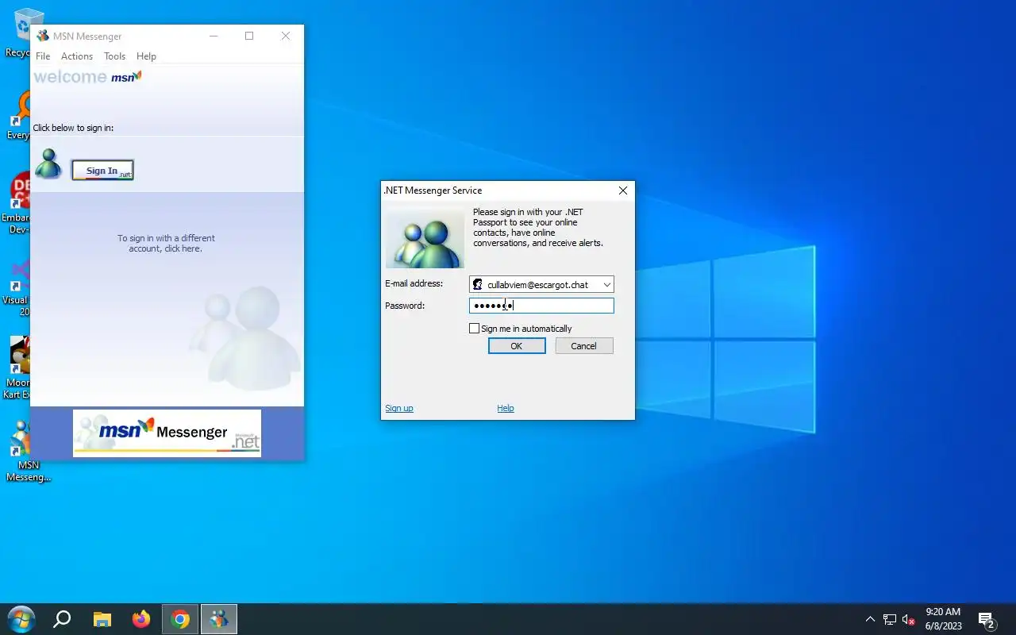
Task: Click the MSN Messenger .NET banner
Action: coord(167,433)
